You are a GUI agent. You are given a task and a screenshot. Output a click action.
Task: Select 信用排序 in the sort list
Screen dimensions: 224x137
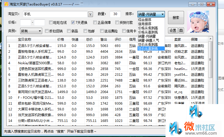(151, 24)
